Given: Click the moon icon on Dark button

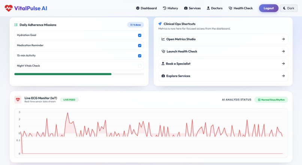Looking at the screenshot, I should [x=284, y=8].
